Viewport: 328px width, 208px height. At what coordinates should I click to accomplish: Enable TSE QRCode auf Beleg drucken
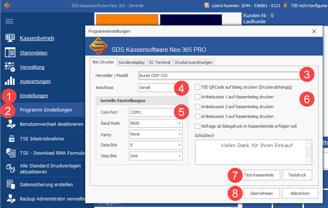click(198, 87)
